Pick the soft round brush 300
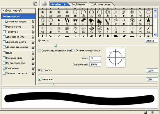 (67, 13)
